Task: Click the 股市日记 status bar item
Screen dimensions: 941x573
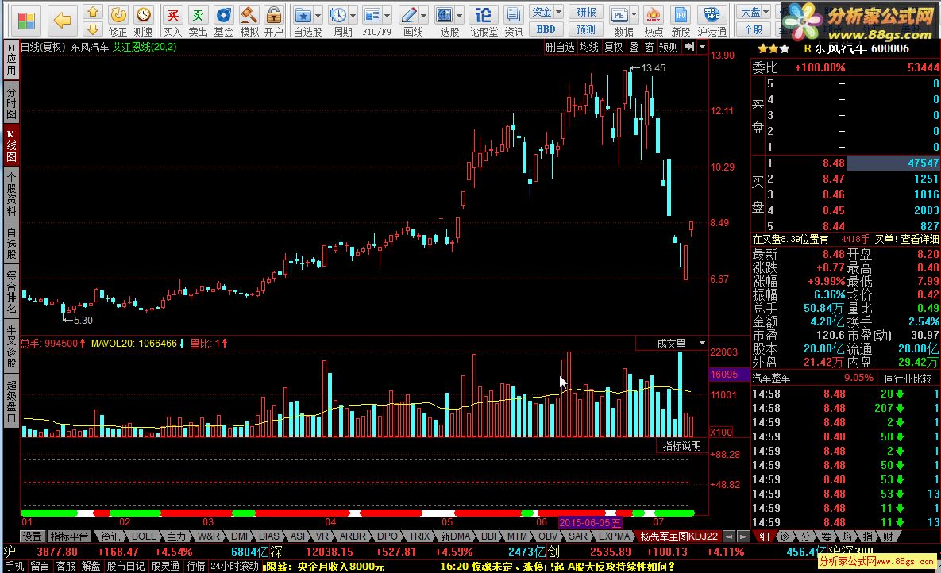Action: coord(125,566)
